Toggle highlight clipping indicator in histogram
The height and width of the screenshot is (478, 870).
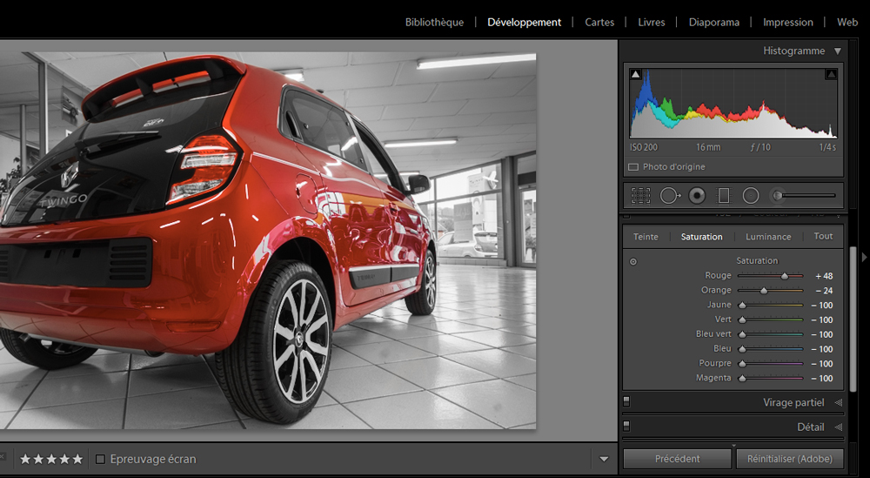[831, 75]
